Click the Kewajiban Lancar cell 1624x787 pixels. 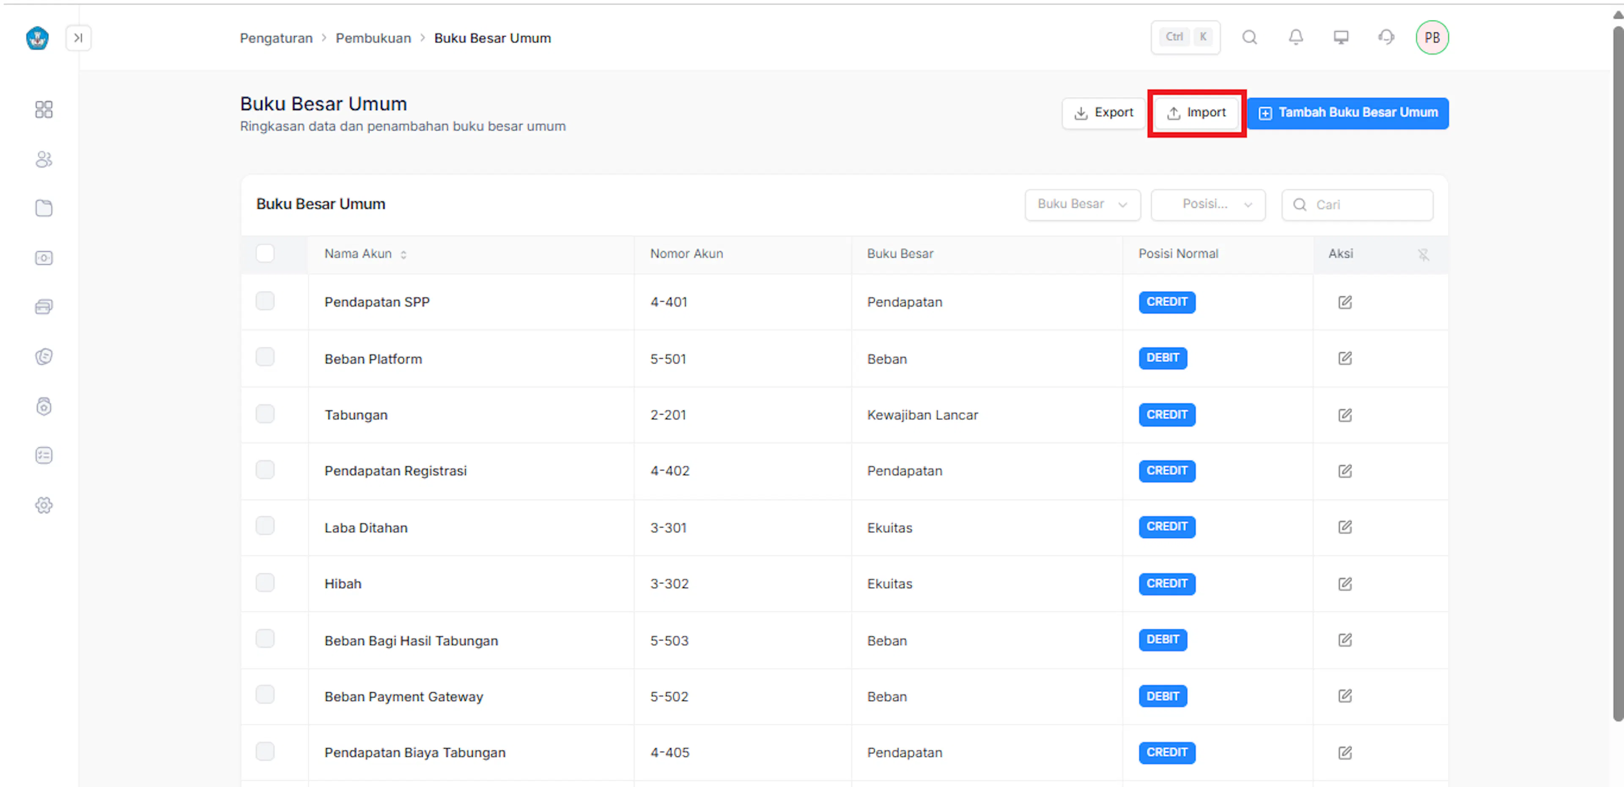922,415
